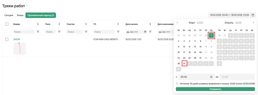Click Номер column header

point(16,24)
